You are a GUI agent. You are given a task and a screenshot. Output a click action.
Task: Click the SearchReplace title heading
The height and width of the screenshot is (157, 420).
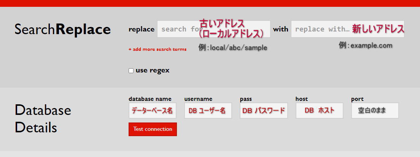tap(62, 30)
